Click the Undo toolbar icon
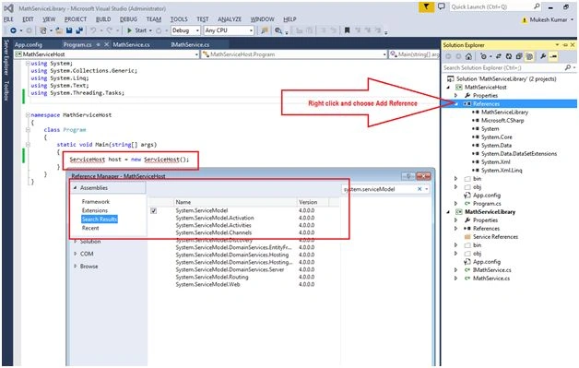This screenshot has width=579, height=368. click(x=93, y=30)
